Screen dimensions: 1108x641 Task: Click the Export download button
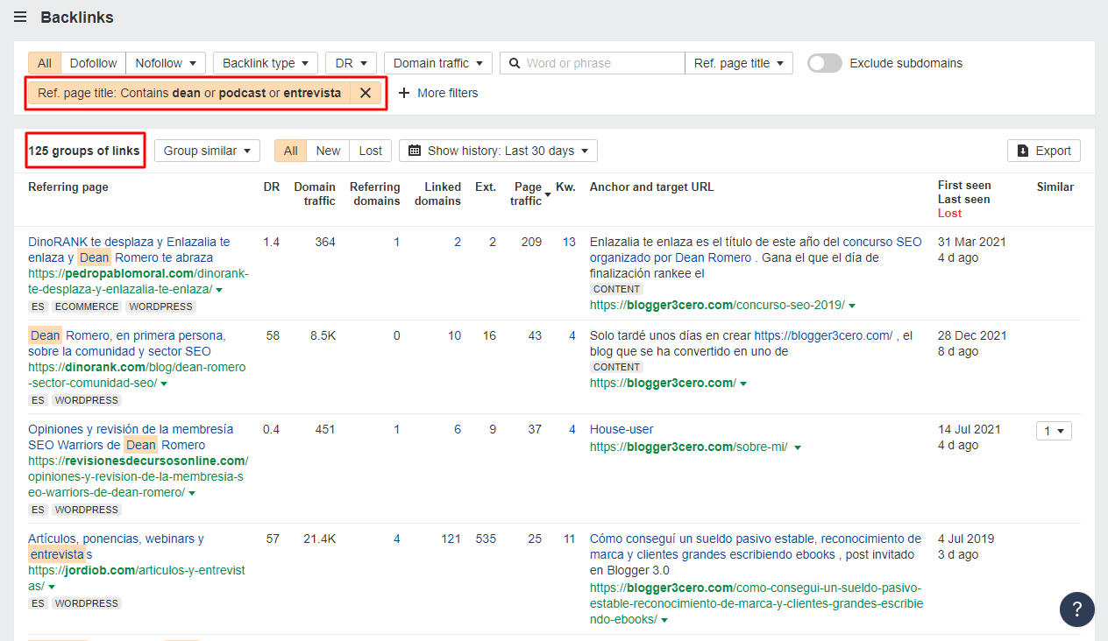coord(1043,151)
